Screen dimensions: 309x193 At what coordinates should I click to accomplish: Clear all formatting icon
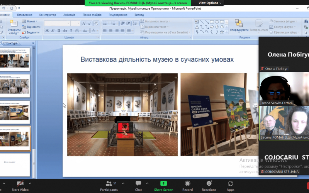point(96,24)
